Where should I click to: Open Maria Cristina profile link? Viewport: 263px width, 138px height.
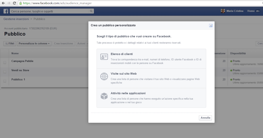click(235, 11)
